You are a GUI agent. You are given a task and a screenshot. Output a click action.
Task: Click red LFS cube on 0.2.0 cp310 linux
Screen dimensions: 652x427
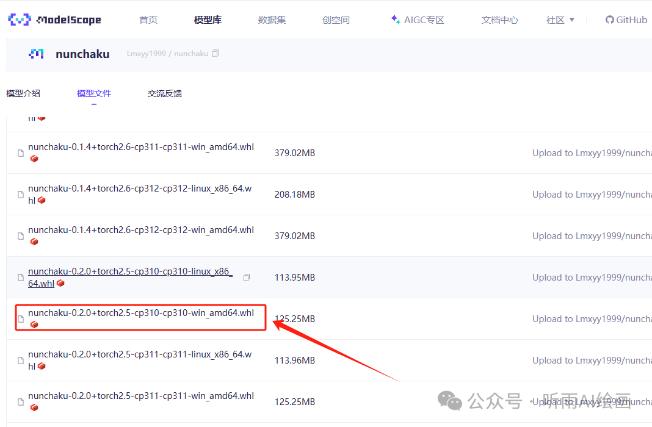pyautogui.click(x=60, y=283)
